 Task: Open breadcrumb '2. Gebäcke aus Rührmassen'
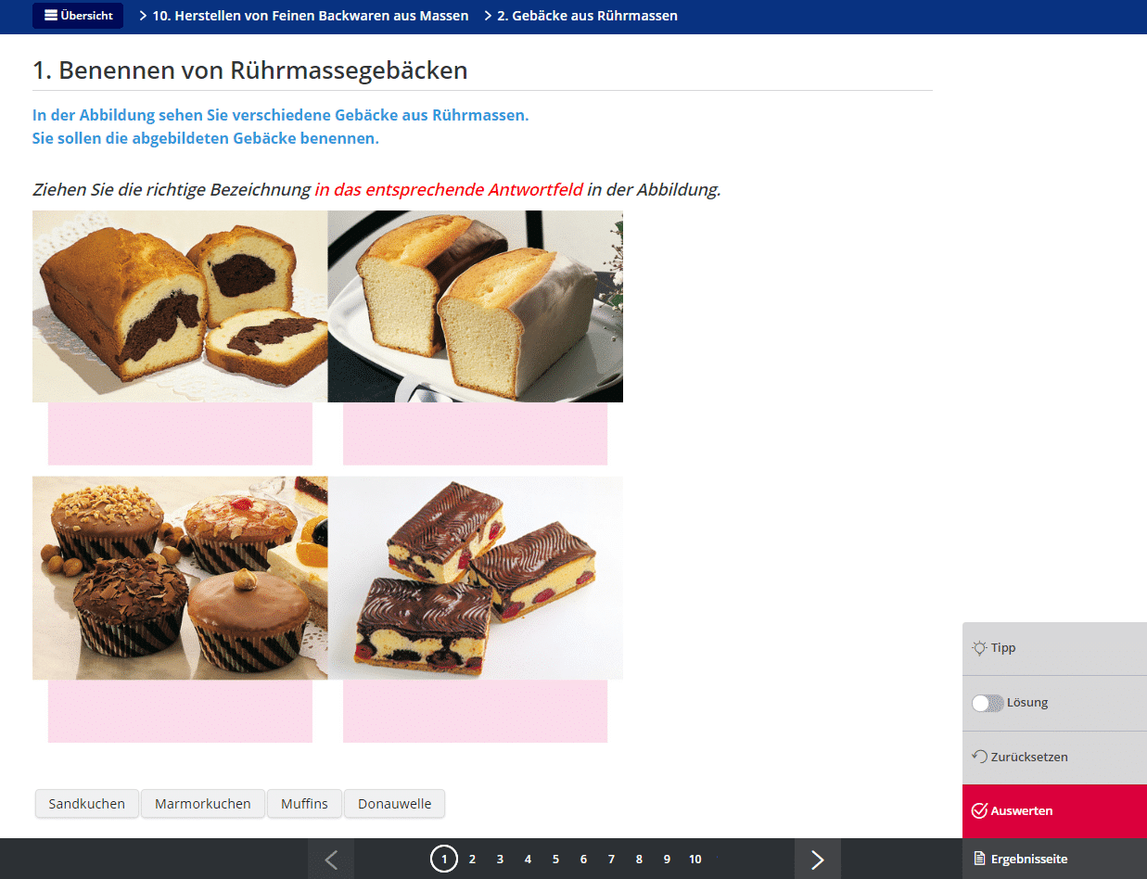click(x=587, y=16)
